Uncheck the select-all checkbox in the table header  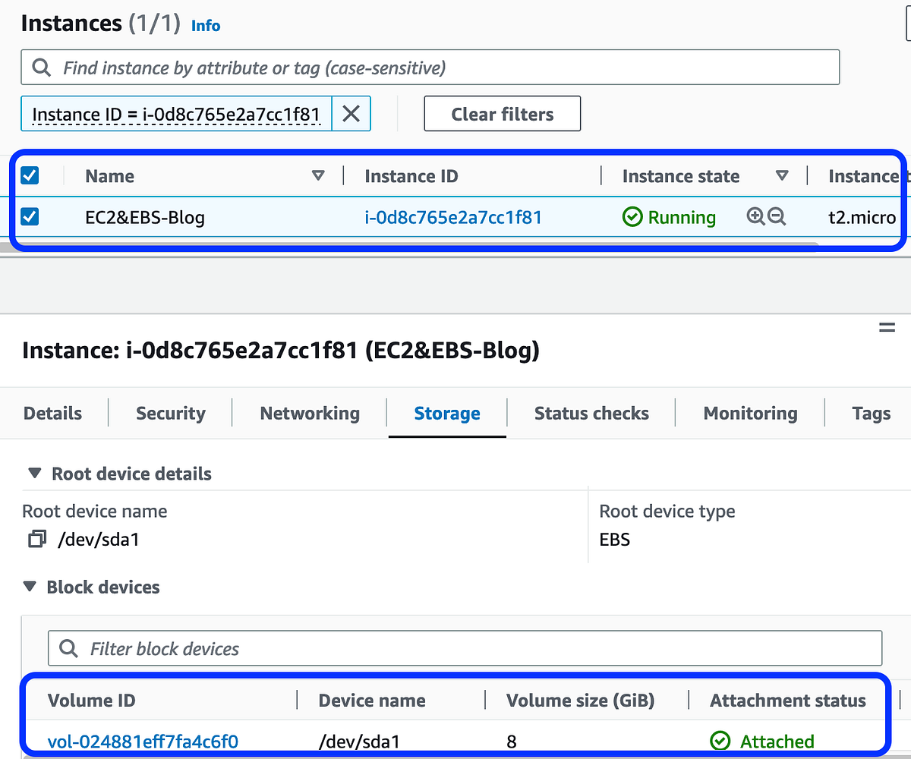click(x=30, y=175)
